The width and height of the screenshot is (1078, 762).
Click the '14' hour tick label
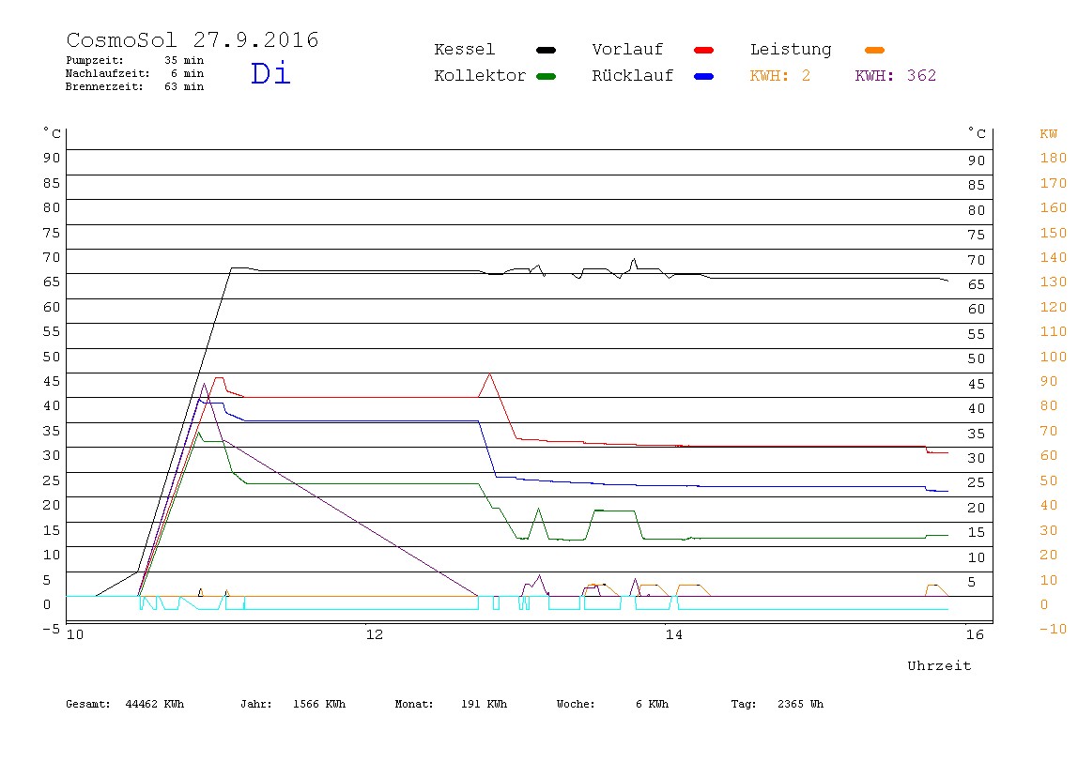674,634
